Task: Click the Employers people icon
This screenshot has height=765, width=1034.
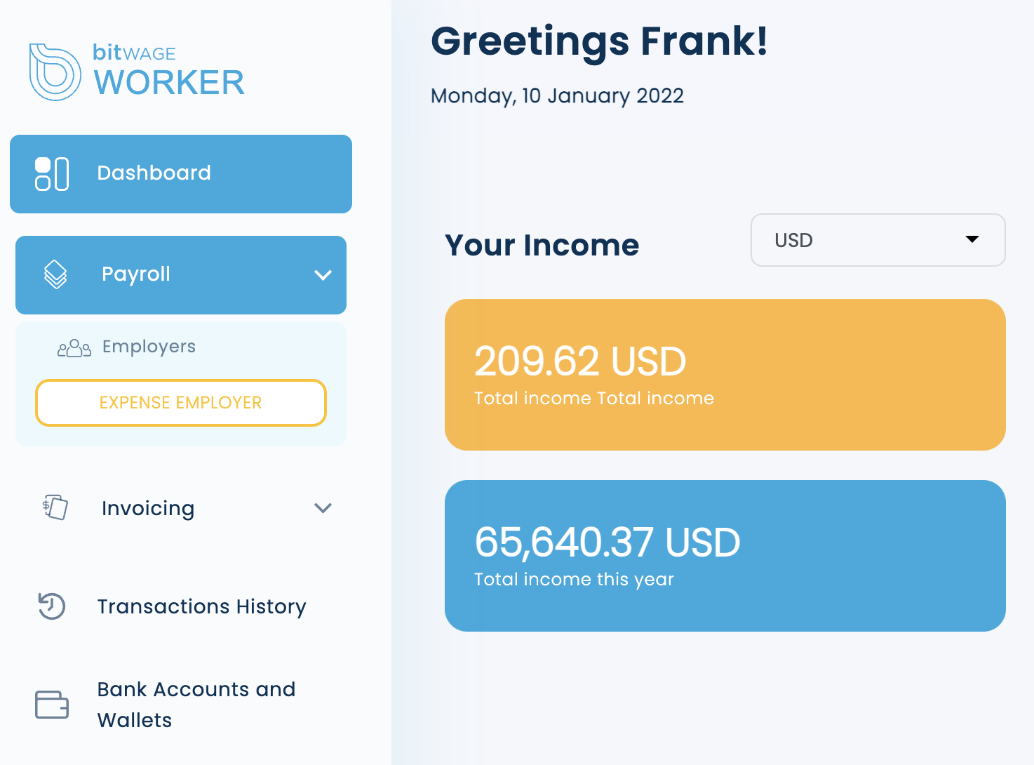Action: [74, 348]
